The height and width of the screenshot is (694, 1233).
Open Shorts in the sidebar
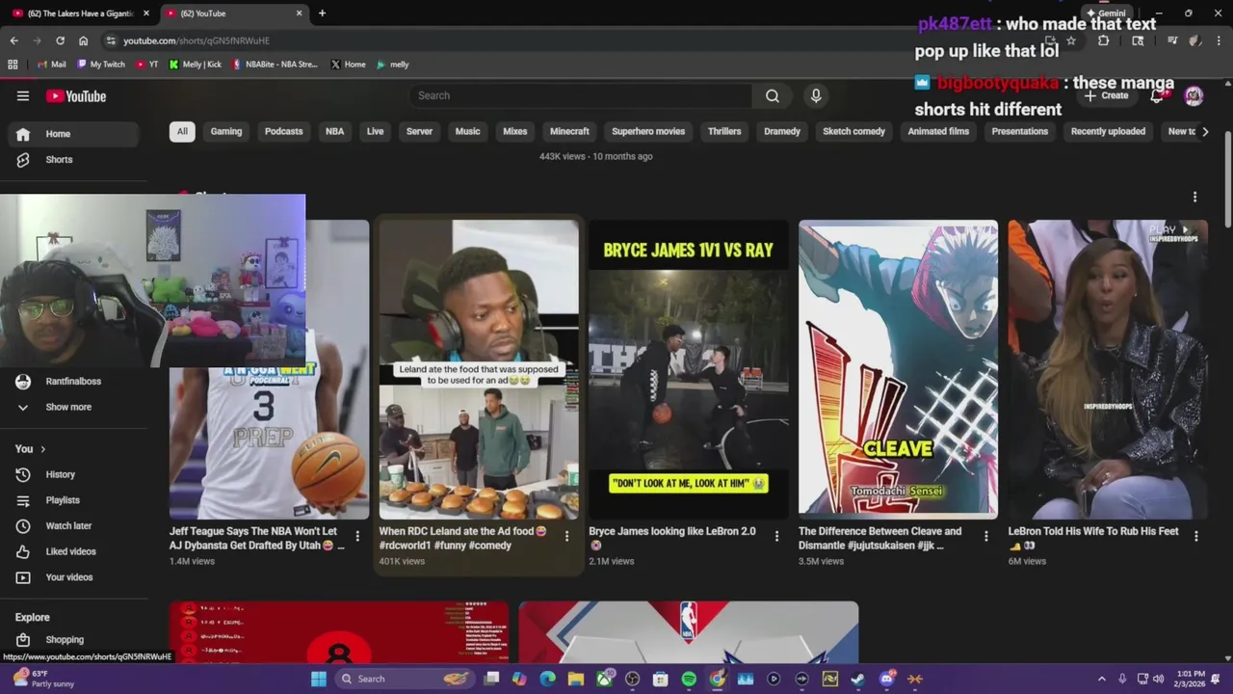pyautogui.click(x=73, y=159)
